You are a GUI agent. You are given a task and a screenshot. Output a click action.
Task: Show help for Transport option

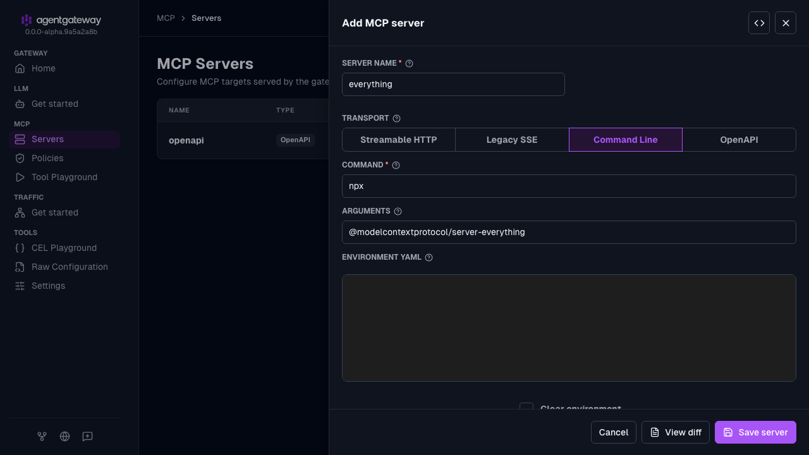point(396,118)
